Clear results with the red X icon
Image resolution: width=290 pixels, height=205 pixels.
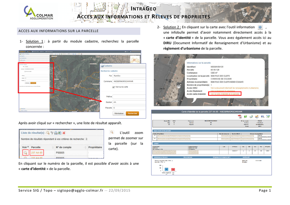[64, 133]
